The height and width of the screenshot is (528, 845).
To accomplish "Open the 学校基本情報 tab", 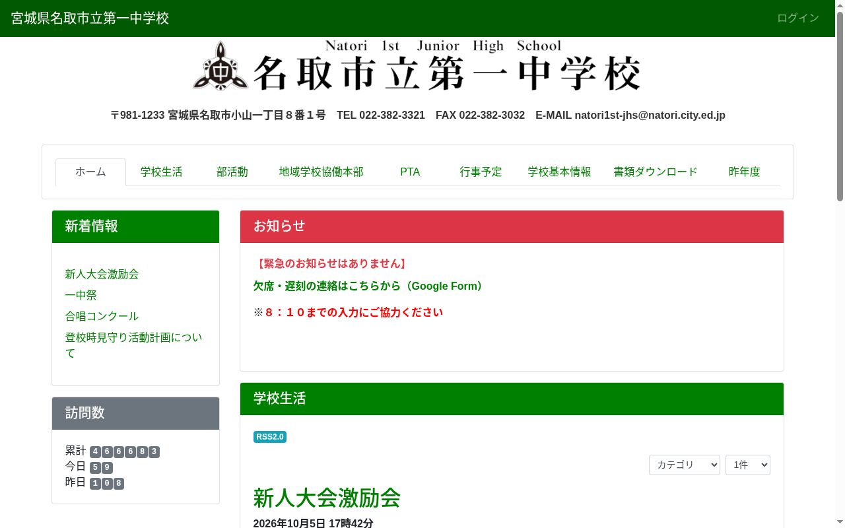I will point(559,172).
